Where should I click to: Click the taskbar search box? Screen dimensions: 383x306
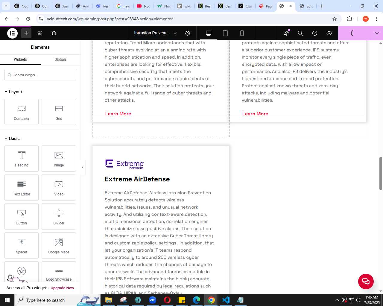[x=57, y=300]
